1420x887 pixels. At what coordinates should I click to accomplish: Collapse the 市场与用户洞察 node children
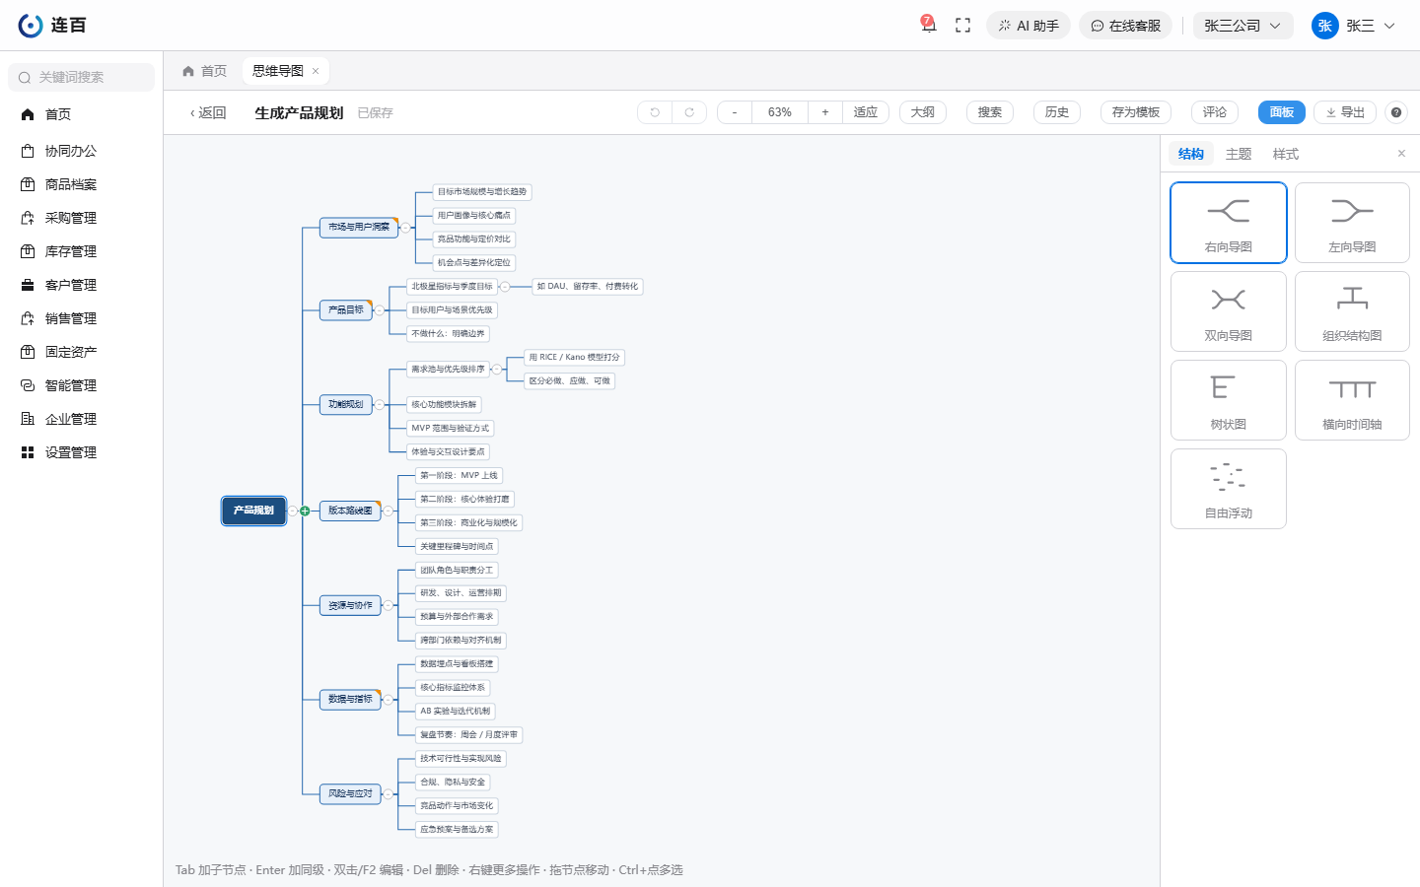tap(405, 228)
